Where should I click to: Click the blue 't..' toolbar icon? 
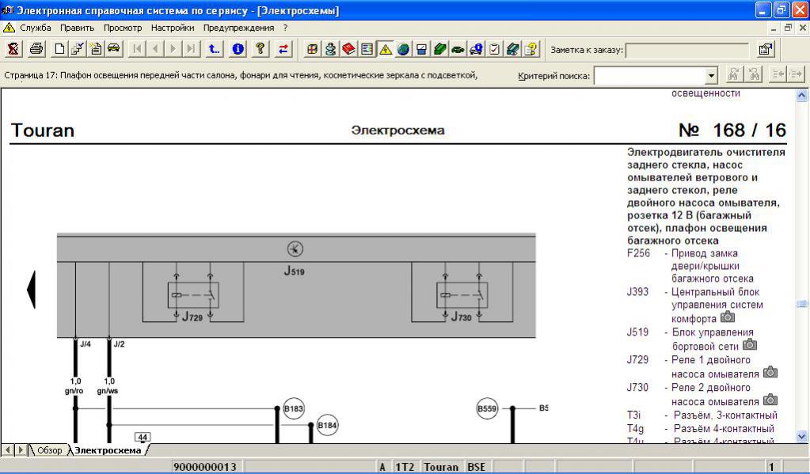coord(214,49)
